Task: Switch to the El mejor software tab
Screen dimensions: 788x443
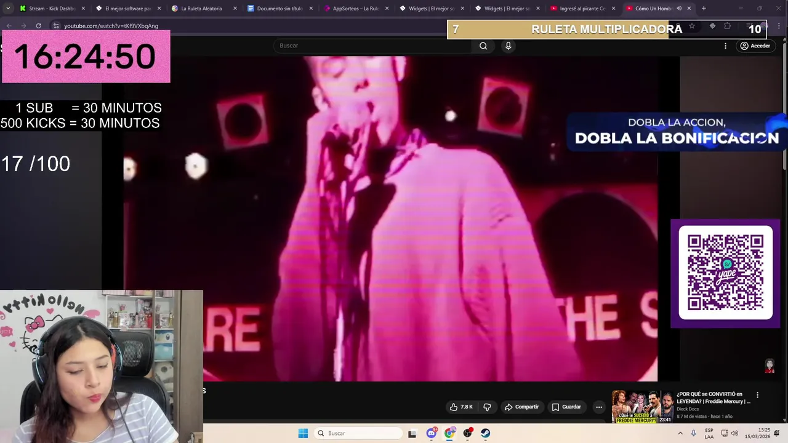Action: (x=128, y=9)
